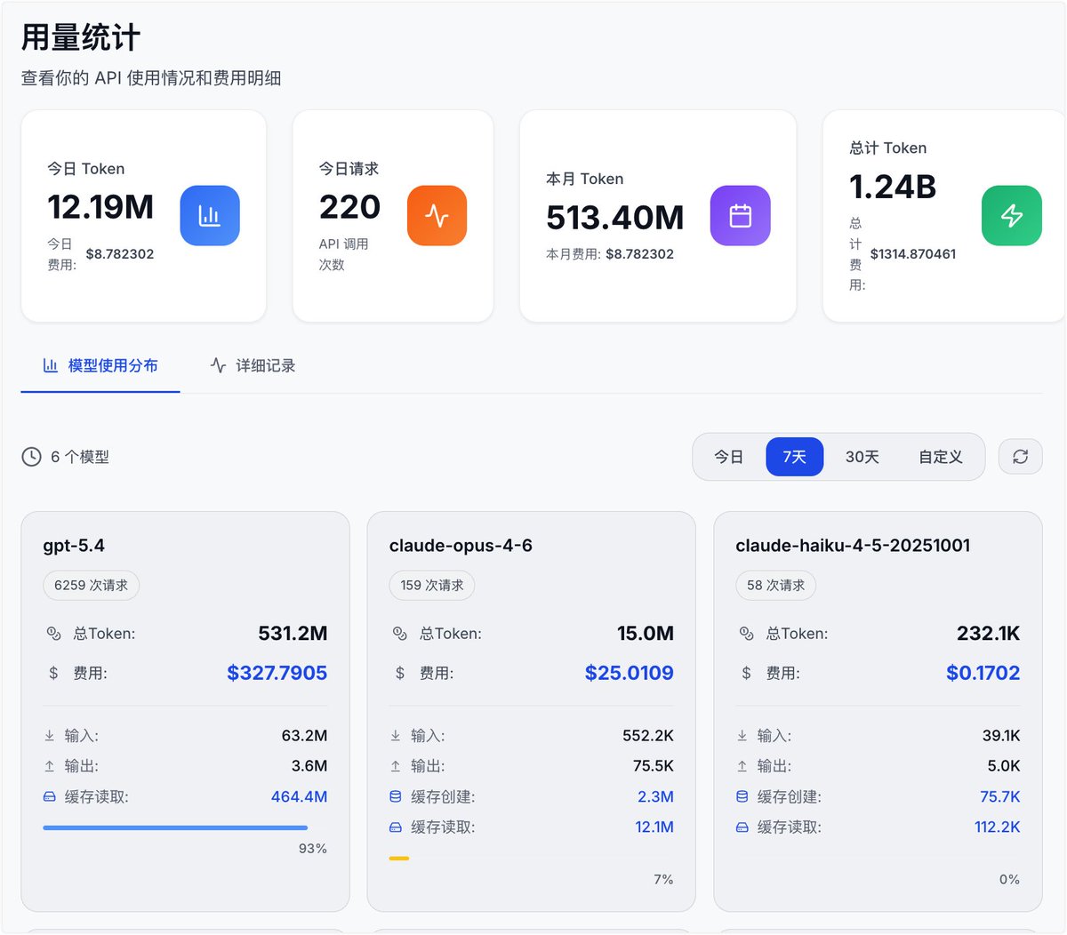Click the 1.24B 总计 Token value

point(893,187)
